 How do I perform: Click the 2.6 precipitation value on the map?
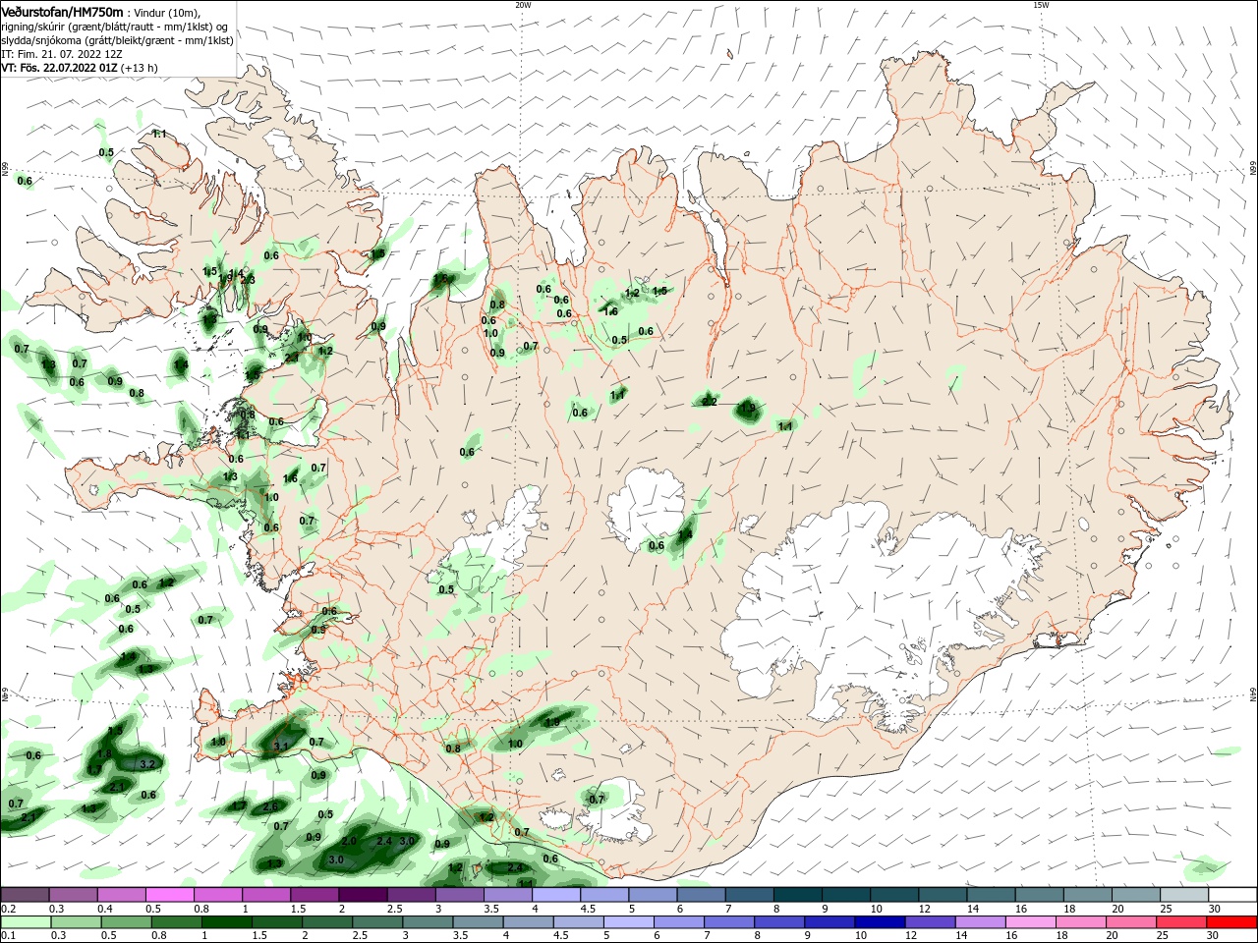270,806
